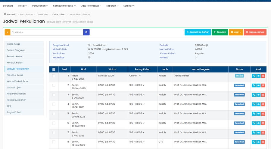This screenshot has width=271, height=149.
Task: Toggle the select-all checkbox in table header
Action: (54, 70)
